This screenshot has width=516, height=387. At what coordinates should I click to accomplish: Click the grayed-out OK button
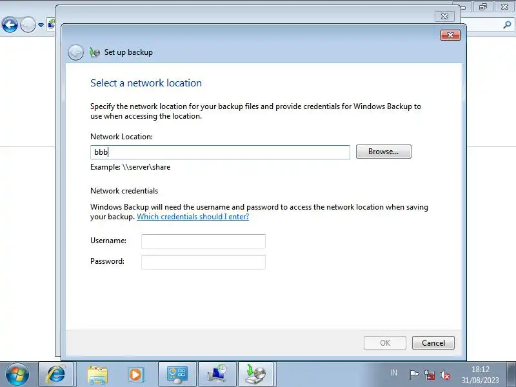384,343
